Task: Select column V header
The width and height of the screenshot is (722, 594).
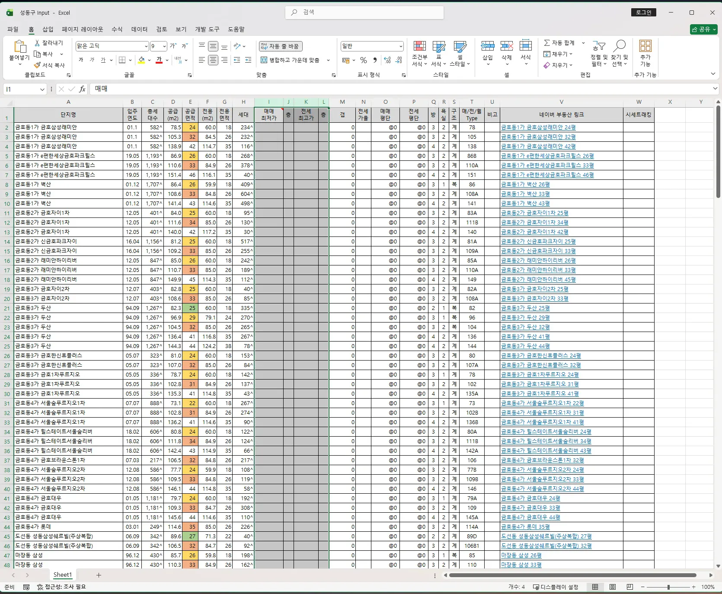Action: click(x=561, y=102)
